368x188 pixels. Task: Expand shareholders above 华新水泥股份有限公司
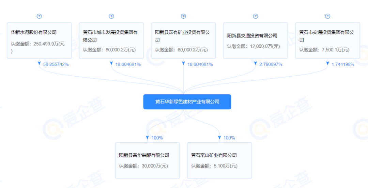(39, 16)
